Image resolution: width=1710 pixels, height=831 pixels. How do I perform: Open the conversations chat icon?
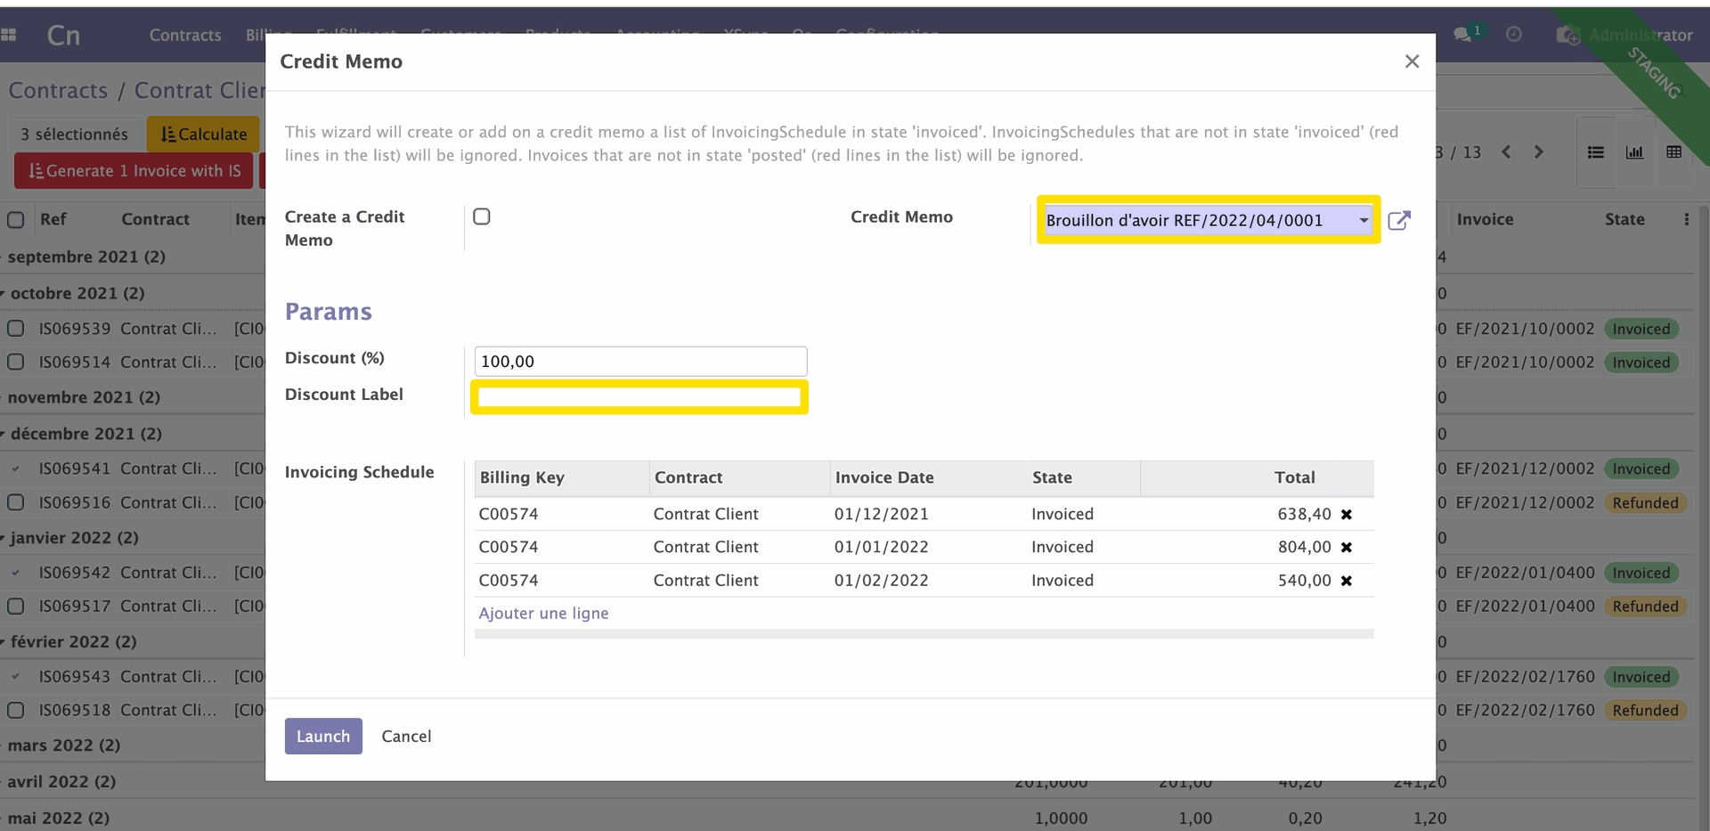[x=1462, y=35]
